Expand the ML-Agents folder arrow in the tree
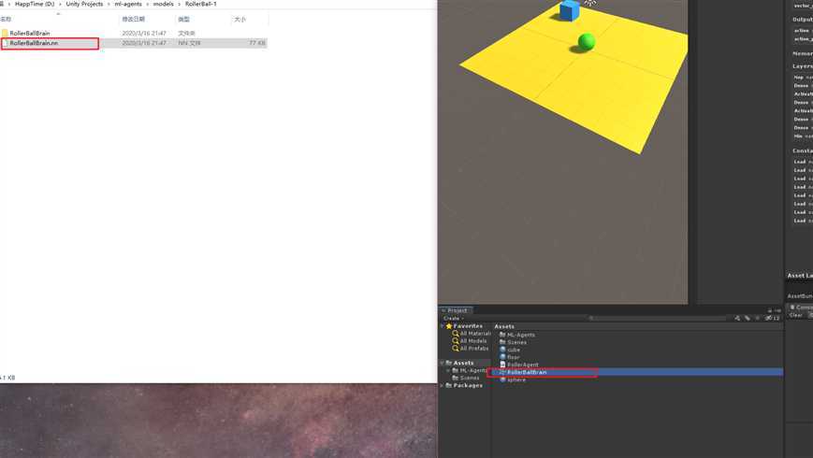813x458 pixels. [448, 370]
